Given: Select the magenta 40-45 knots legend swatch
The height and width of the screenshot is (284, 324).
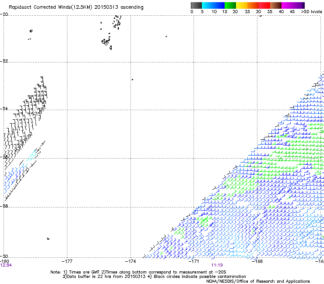Looking at the screenshot, I should click(287, 5).
